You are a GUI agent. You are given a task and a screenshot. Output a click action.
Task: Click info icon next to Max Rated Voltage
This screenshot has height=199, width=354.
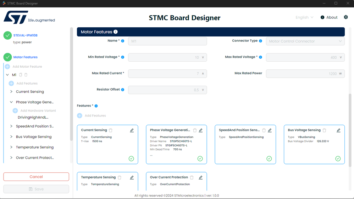[x=260, y=57]
